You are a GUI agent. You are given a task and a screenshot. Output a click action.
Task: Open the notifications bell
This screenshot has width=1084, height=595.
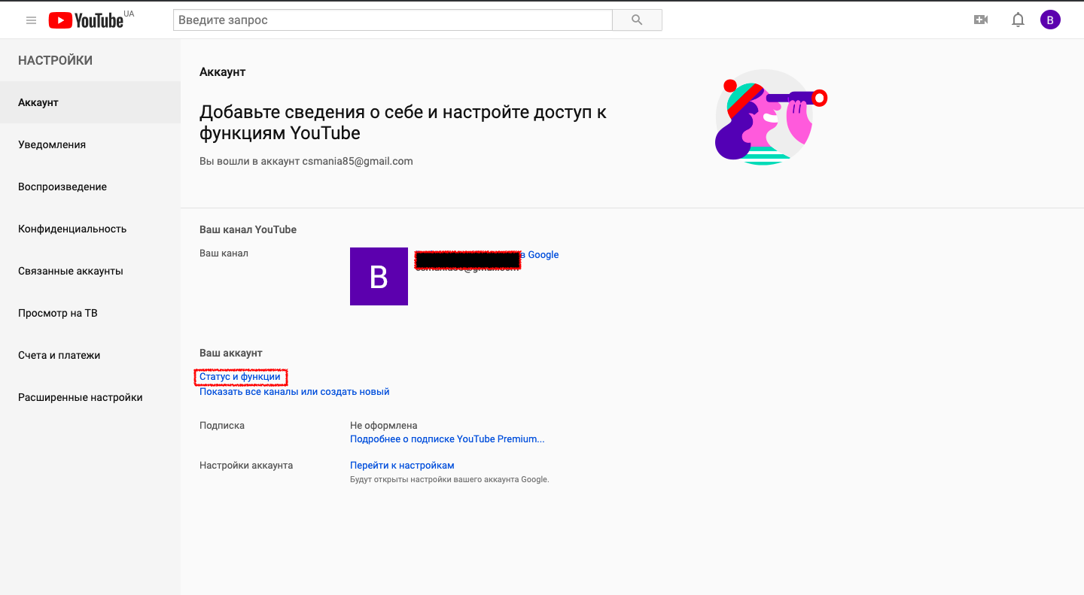click(1018, 20)
